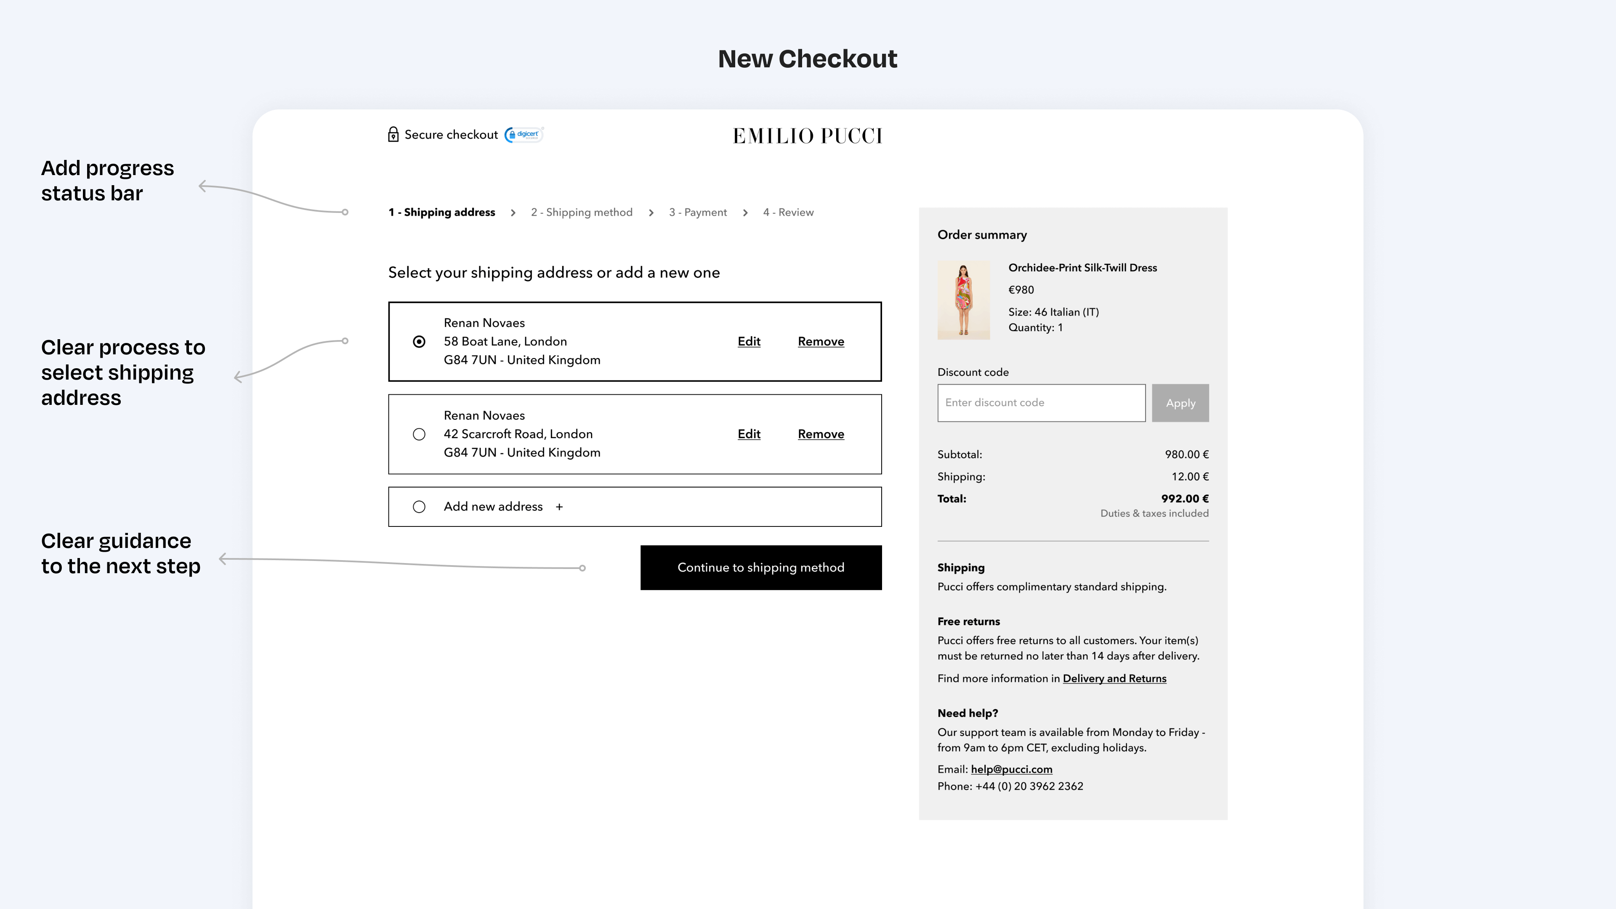Click the 3 - Payment step tab
This screenshot has height=909, width=1616.
click(697, 212)
